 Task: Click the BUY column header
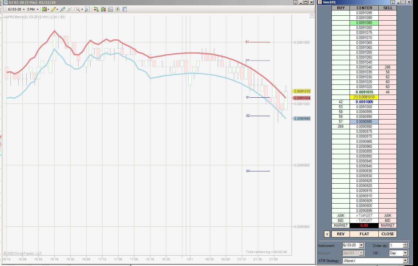(x=341, y=8)
